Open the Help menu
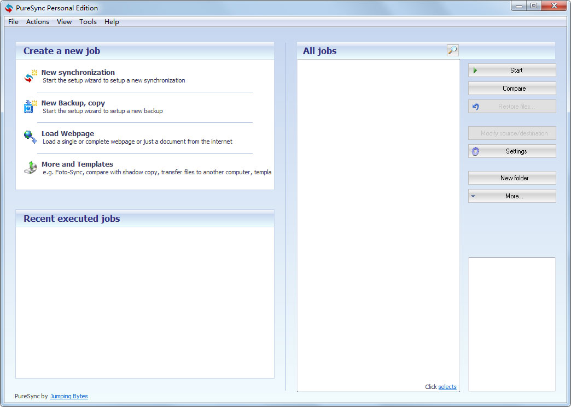This screenshot has width=571, height=407. pyautogui.click(x=112, y=22)
